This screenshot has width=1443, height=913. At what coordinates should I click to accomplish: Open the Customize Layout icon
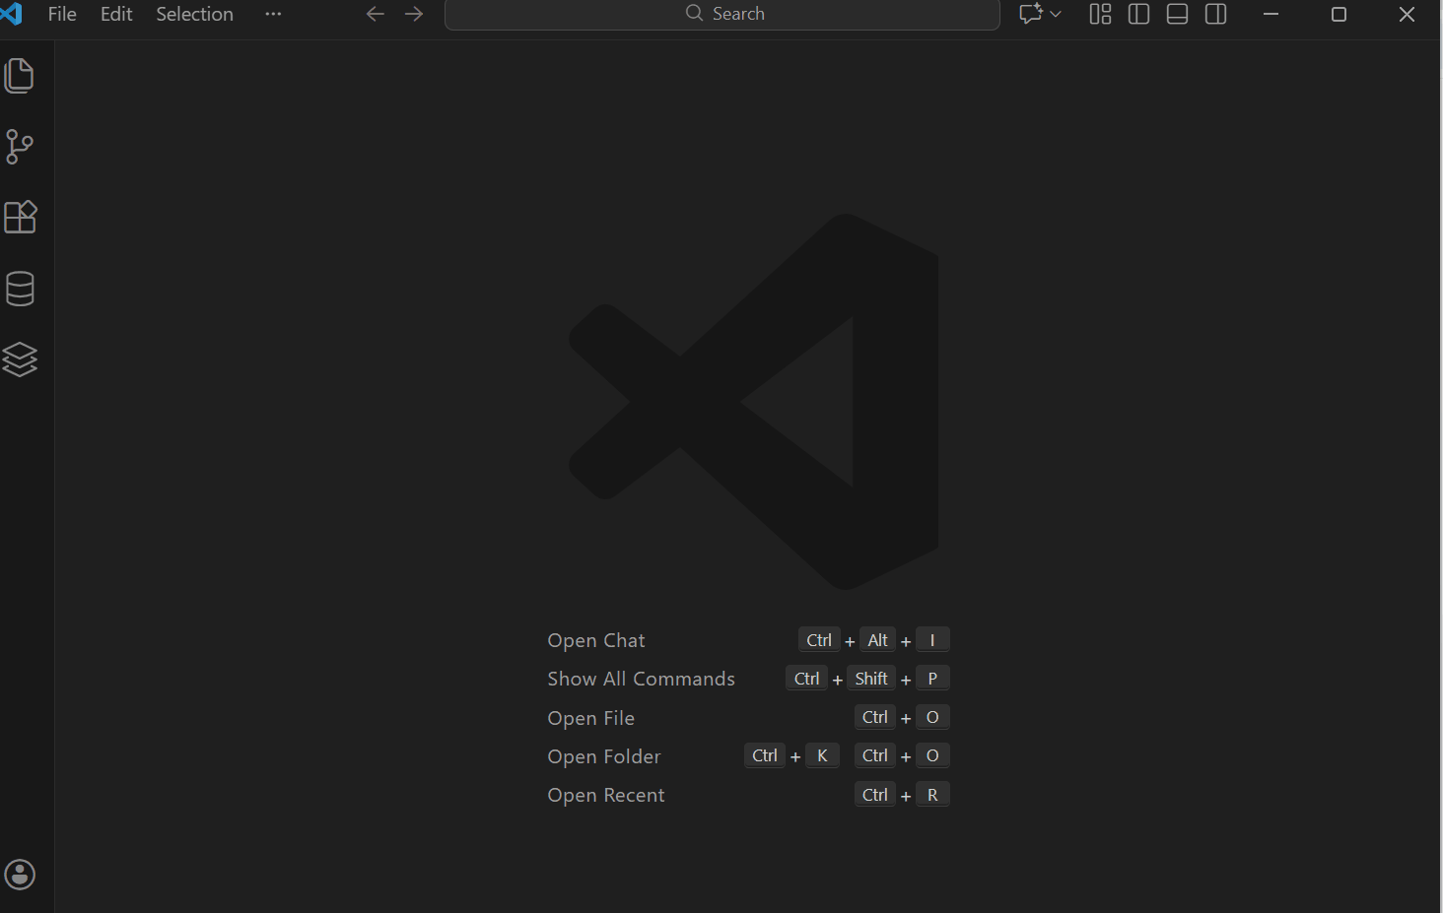1100,14
